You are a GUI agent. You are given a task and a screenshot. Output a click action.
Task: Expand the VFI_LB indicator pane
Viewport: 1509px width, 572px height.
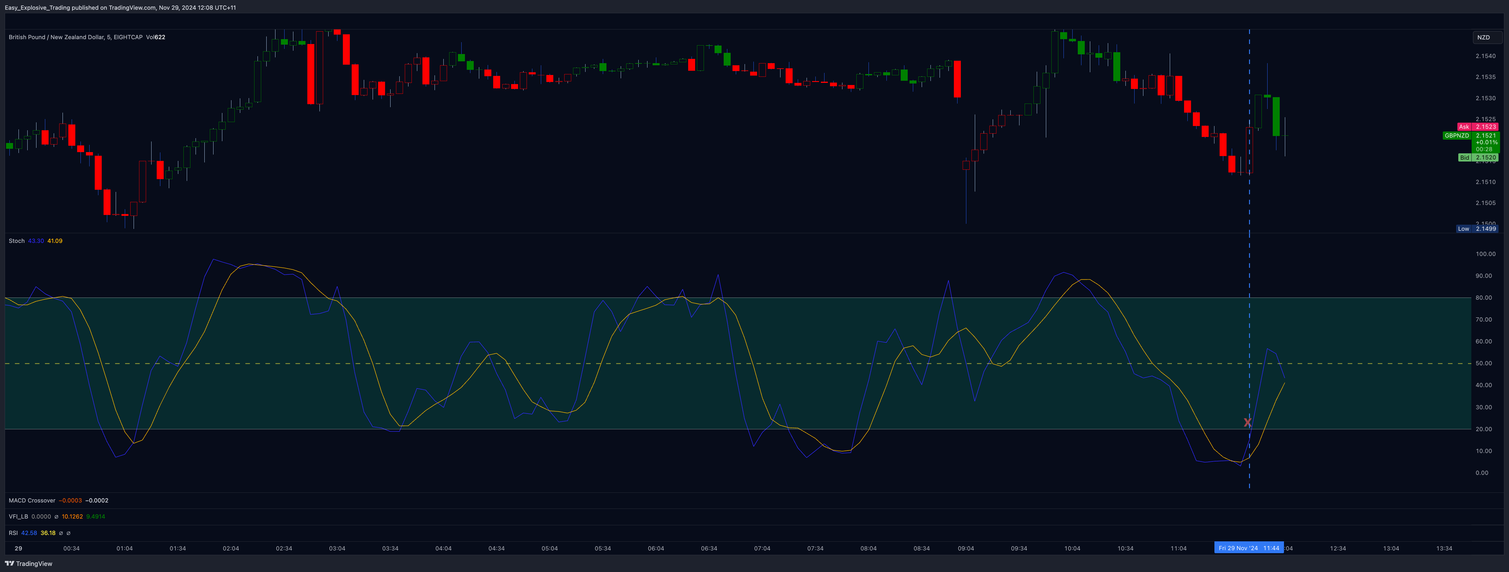click(18, 516)
